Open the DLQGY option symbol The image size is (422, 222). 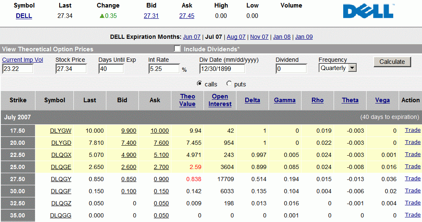click(x=61, y=179)
